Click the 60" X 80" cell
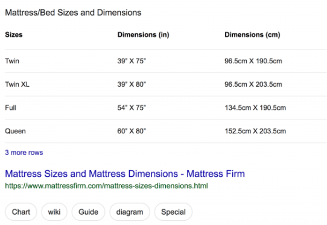This screenshot has height=225, width=327. click(x=132, y=131)
